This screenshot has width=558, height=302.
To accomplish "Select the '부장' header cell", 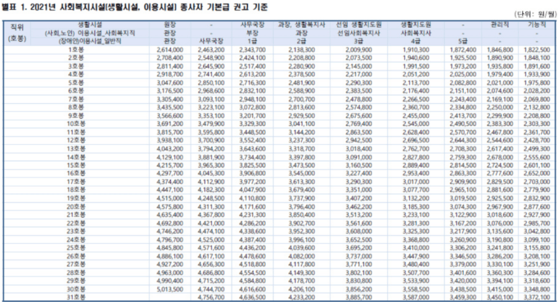I will (252, 33).
